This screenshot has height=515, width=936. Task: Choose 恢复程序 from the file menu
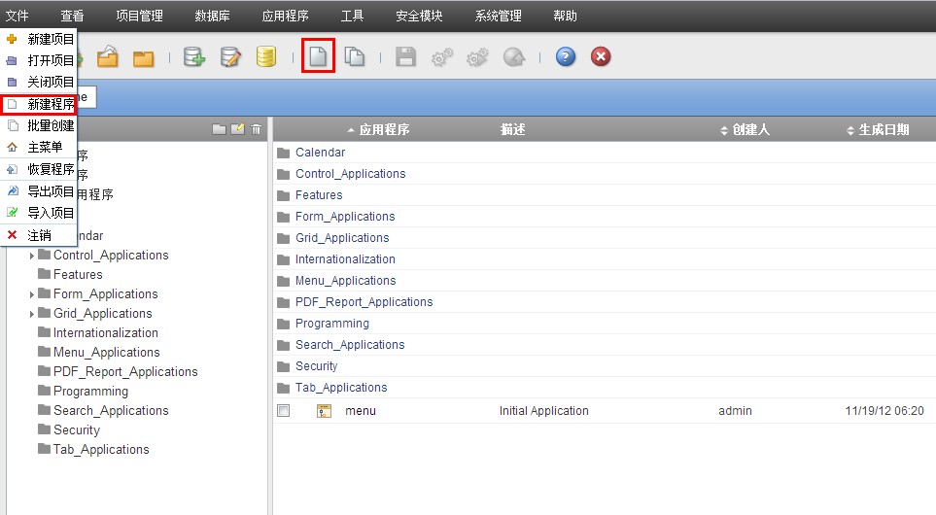point(38,169)
